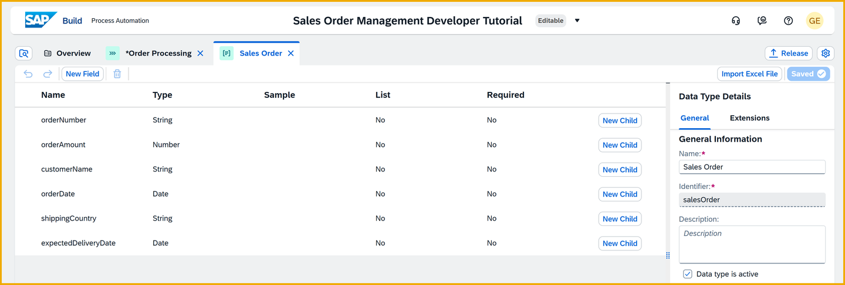This screenshot has height=285, width=845.
Task: Click the Overview folder icon
Action: click(48, 53)
